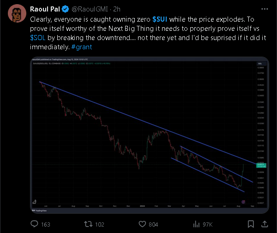Click the blue verified badge

point(65,9)
